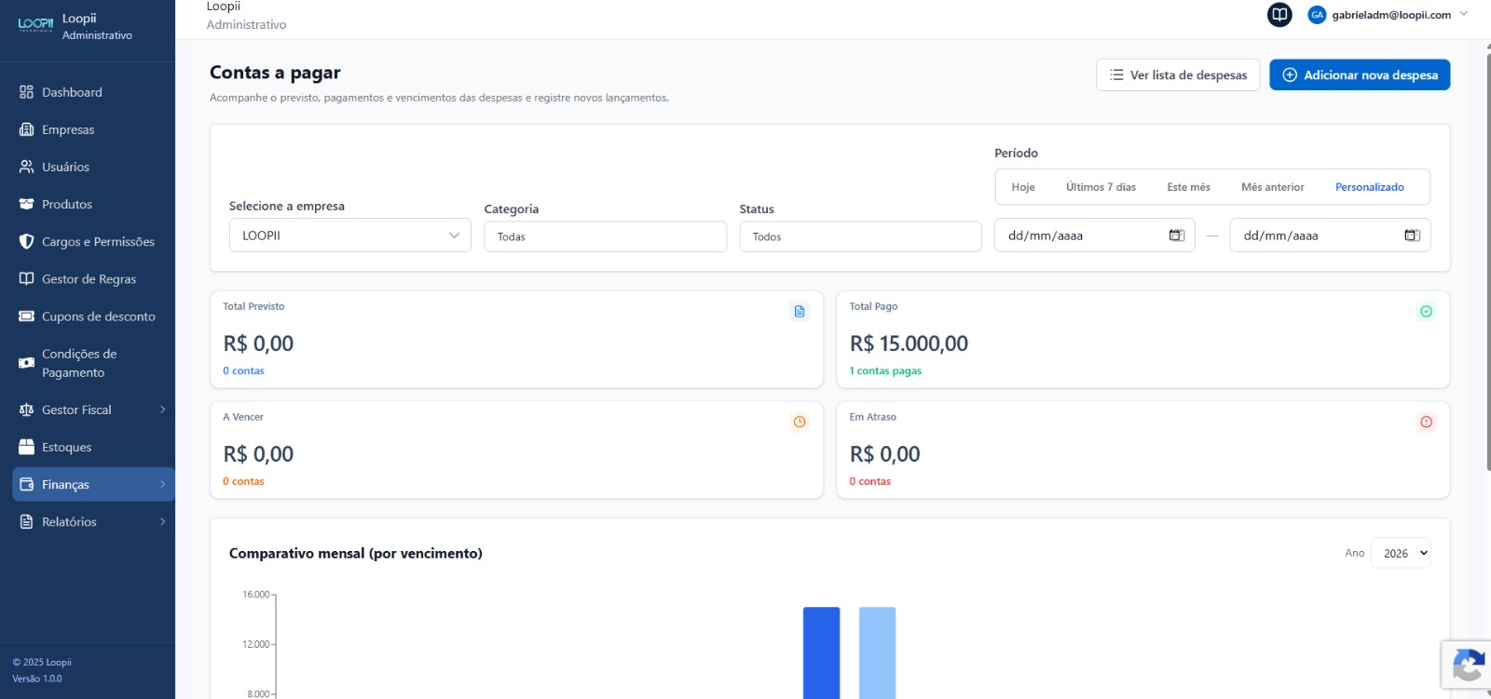
Task: Click the Relatórios document icon
Action: [26, 521]
